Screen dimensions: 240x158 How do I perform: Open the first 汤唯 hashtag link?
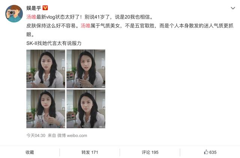(31, 17)
